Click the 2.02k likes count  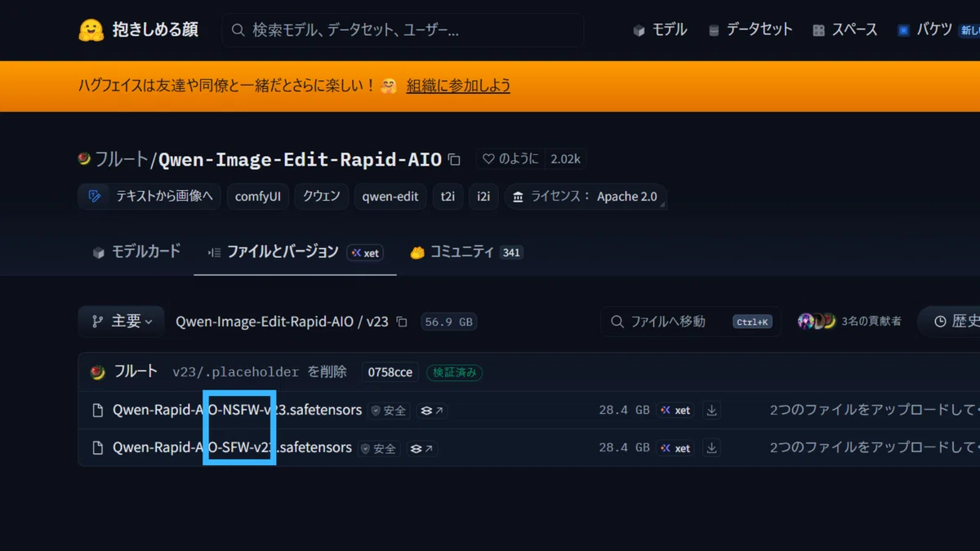pyautogui.click(x=565, y=159)
